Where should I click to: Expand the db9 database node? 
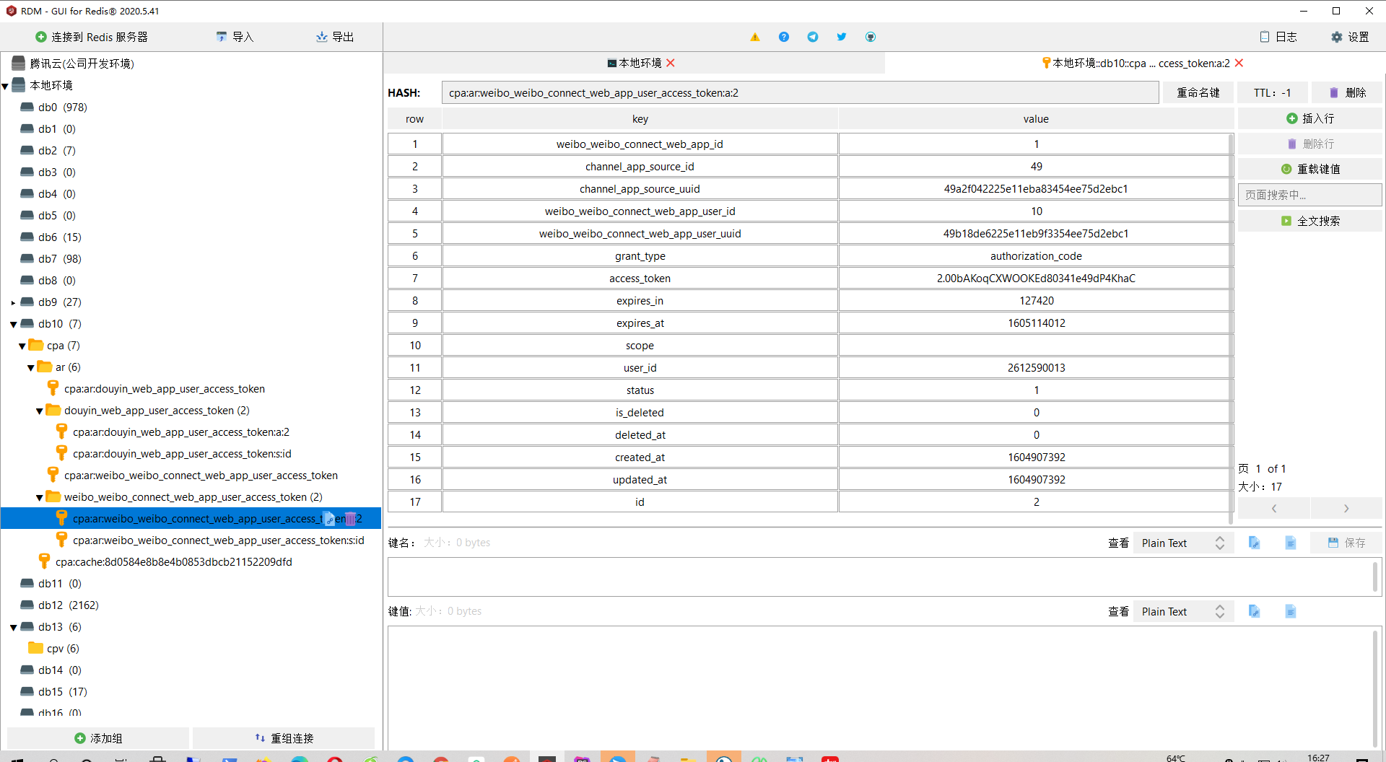14,302
